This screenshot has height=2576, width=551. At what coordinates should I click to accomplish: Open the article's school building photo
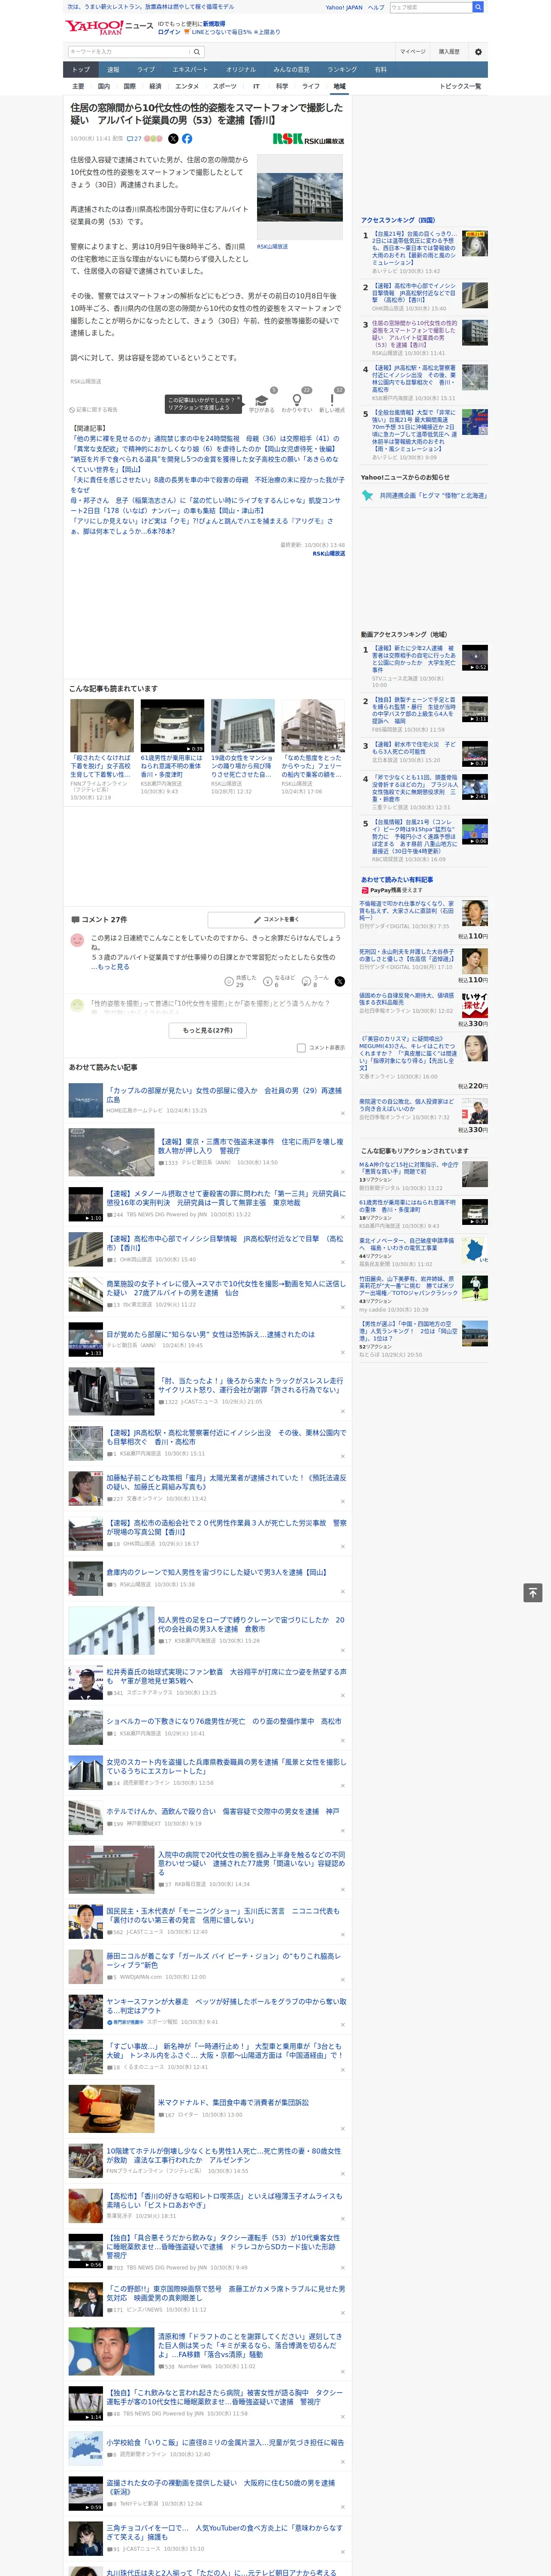coord(300,196)
